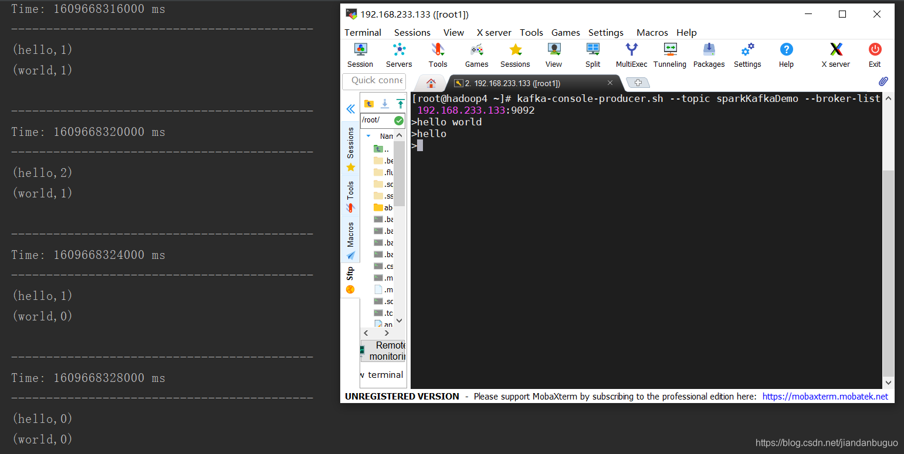Open the Settings menu in menu bar
This screenshot has width=904, height=454.
606,33
